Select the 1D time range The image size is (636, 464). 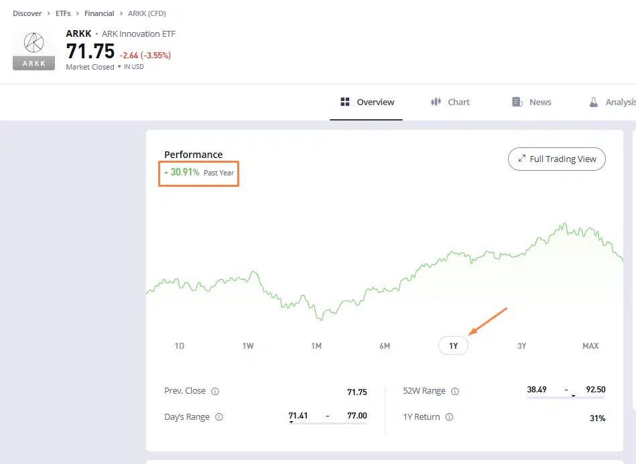coord(179,346)
